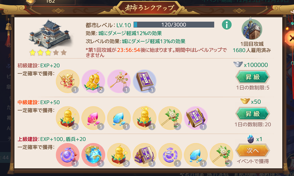Select the broken purple ring reward icon
This screenshot has width=294, height=176.
[170, 155]
